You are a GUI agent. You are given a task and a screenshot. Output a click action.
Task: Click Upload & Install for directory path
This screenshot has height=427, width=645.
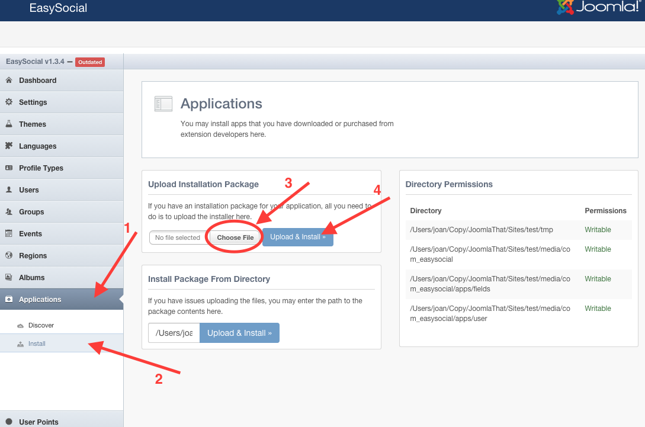239,333
